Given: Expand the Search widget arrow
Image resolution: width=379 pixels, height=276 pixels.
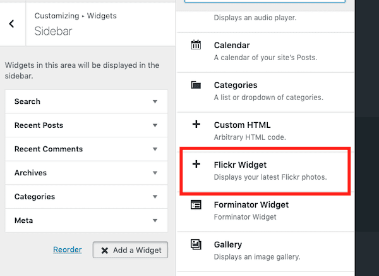Looking at the screenshot, I should (155, 101).
